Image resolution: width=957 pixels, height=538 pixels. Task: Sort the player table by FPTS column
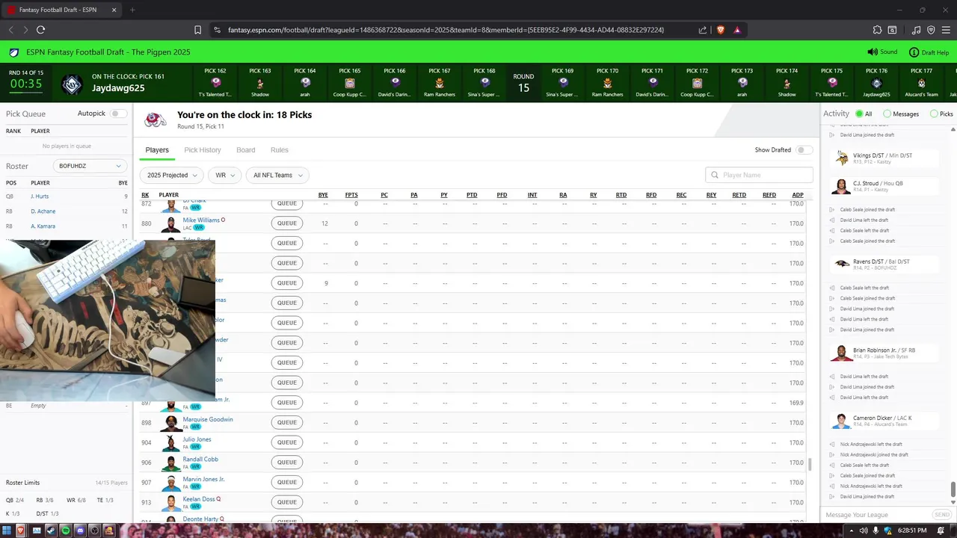coord(351,195)
